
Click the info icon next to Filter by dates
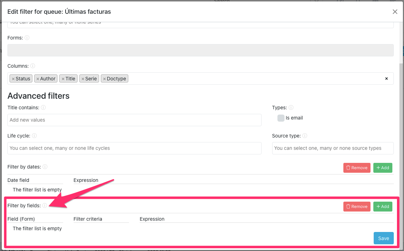tap(45, 167)
